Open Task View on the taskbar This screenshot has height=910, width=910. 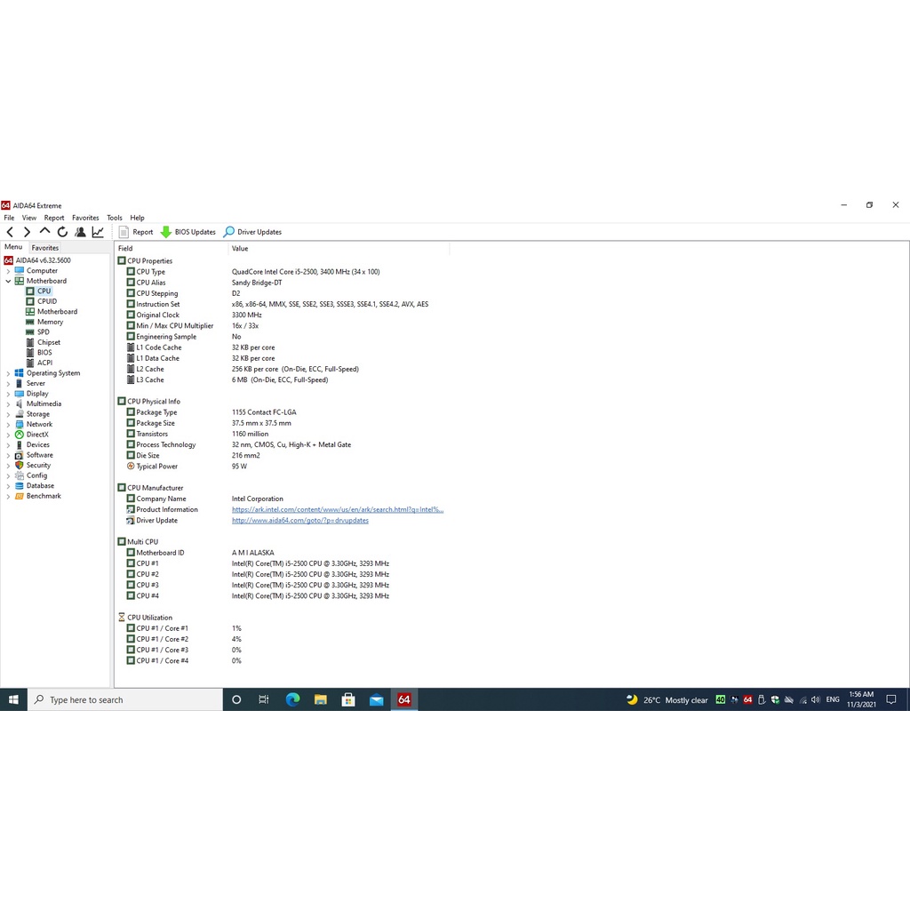[263, 700]
